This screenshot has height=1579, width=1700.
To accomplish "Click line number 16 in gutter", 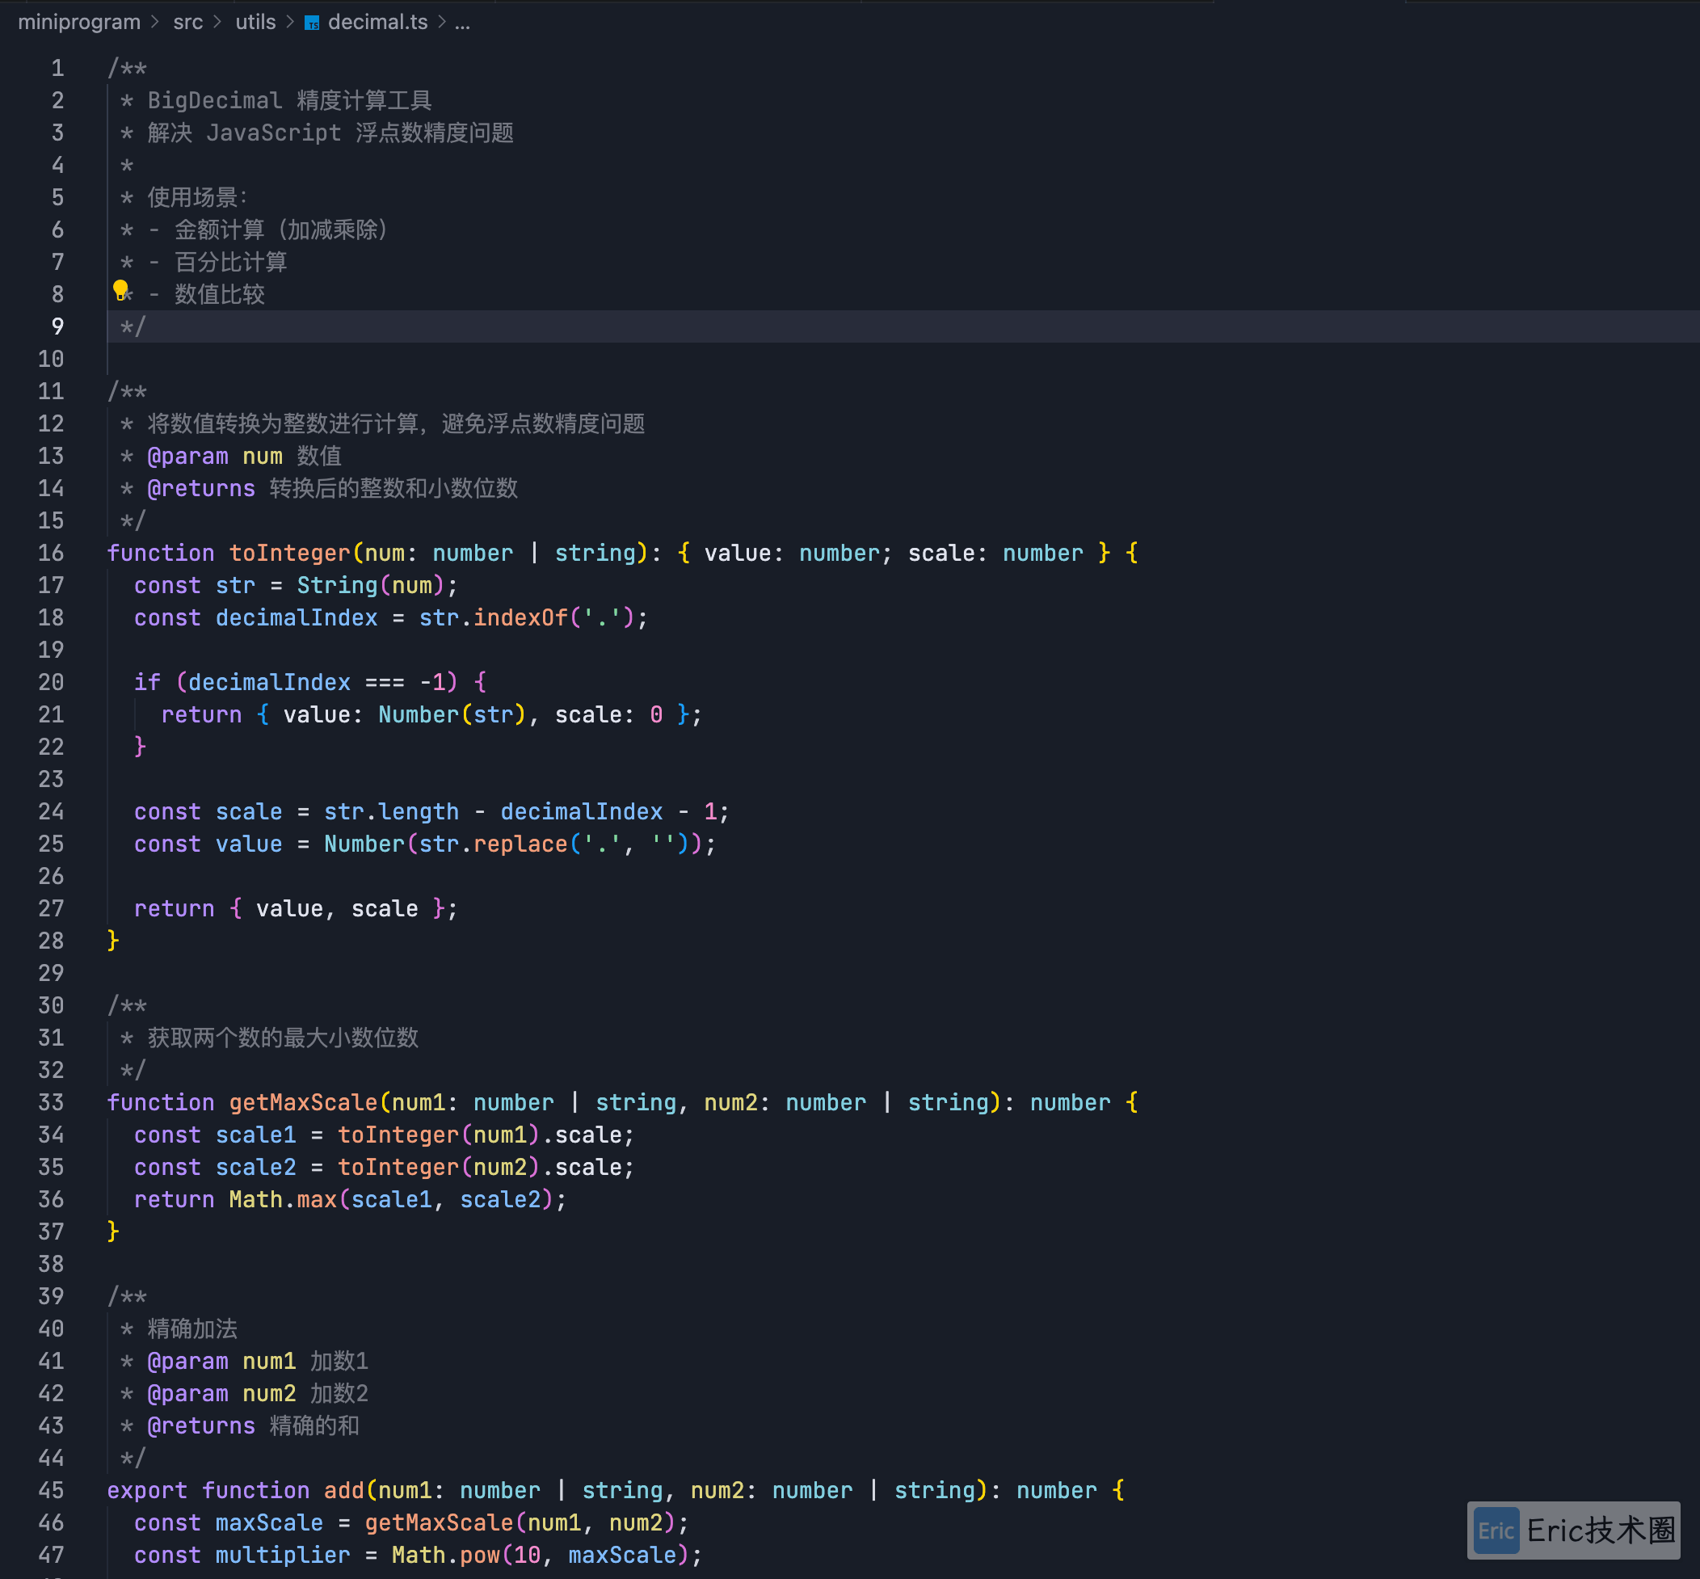I will coord(51,553).
